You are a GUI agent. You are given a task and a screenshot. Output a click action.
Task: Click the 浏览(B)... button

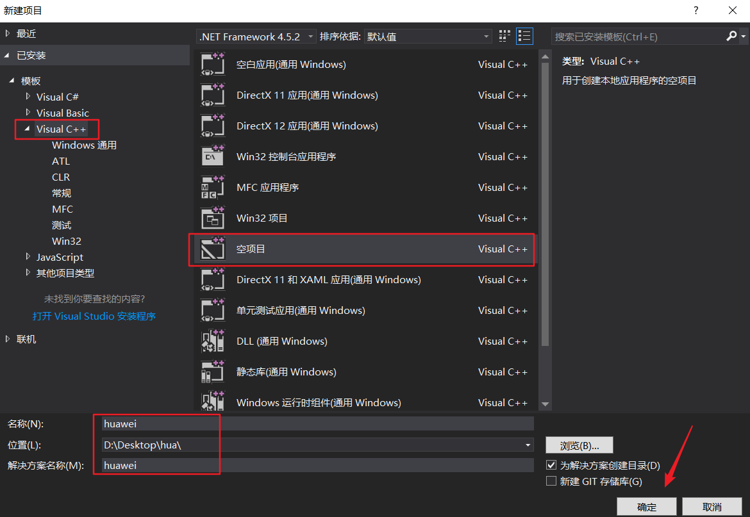click(x=579, y=445)
